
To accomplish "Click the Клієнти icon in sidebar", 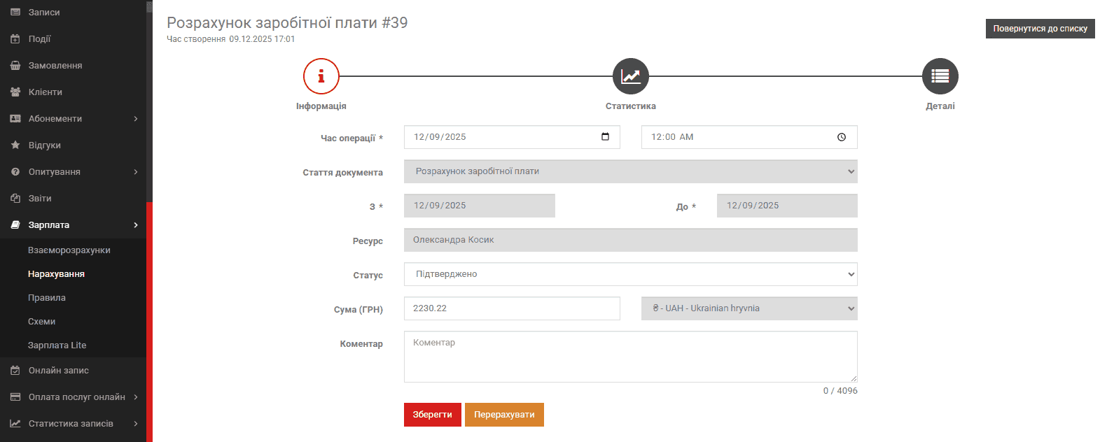I will (15, 92).
